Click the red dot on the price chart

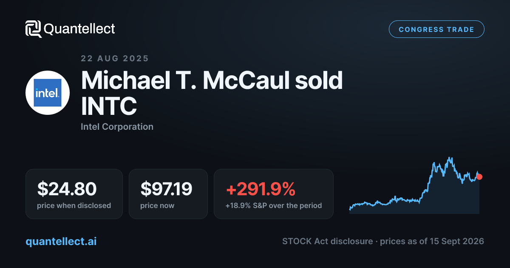[x=479, y=177]
